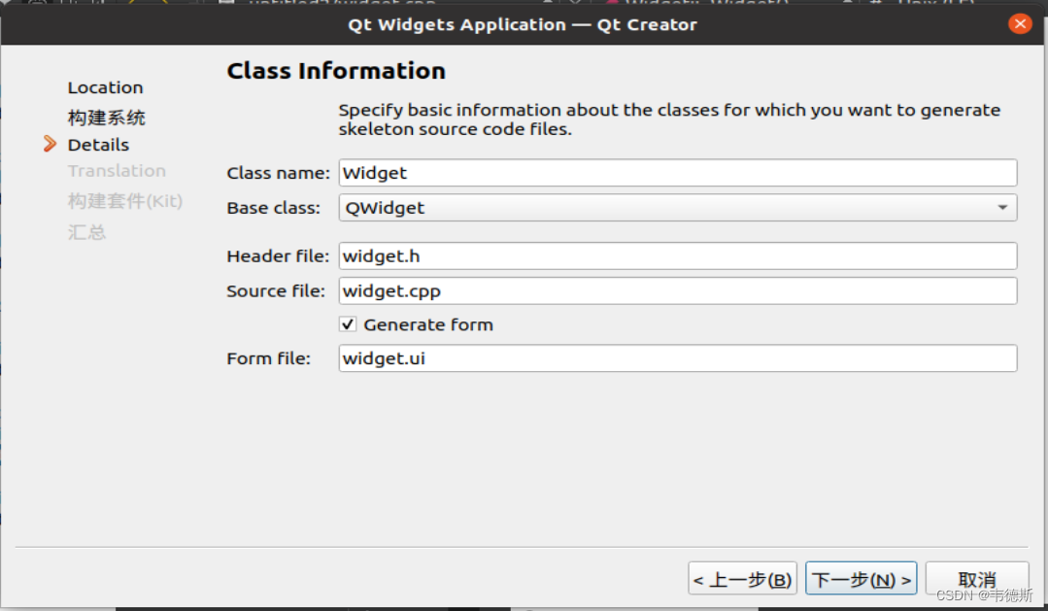Viewport: 1048px width, 611px height.
Task: Select the Details wizard step
Action: click(98, 145)
